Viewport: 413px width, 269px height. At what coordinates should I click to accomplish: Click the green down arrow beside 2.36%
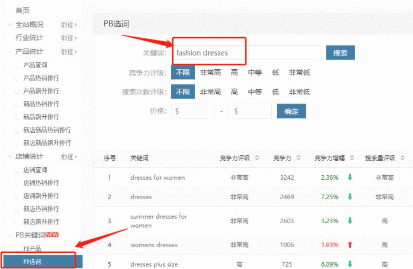(x=350, y=177)
